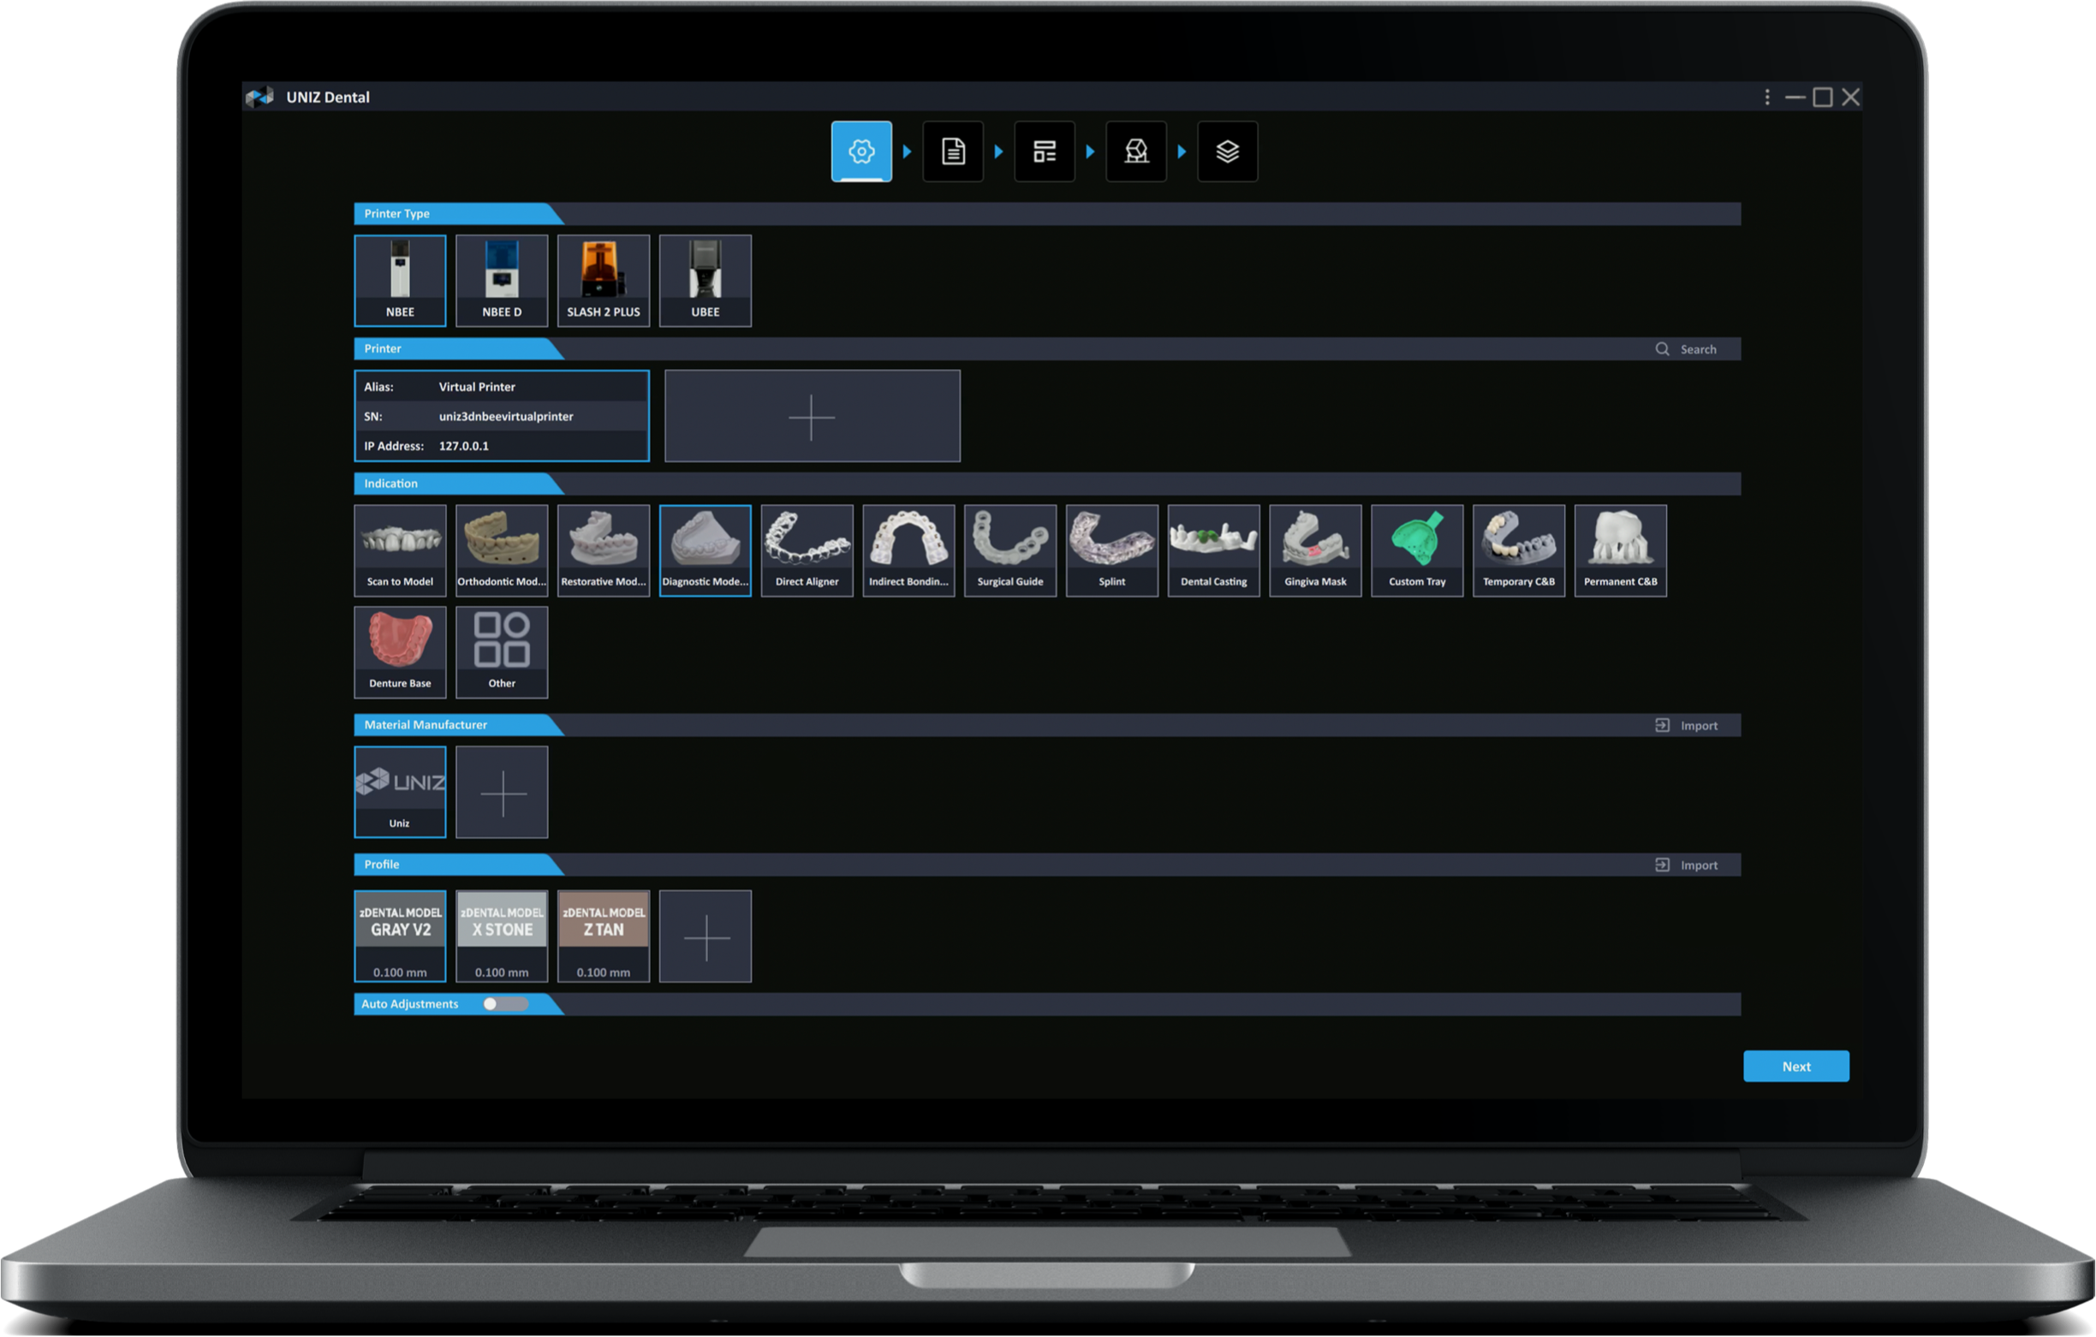
Task: Choose Indirect Bonding indication
Action: click(908, 550)
